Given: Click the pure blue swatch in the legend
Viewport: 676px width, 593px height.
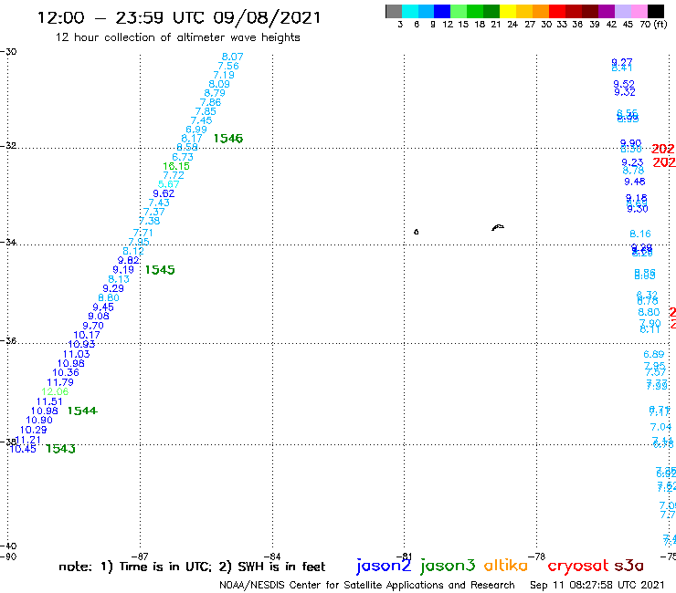Looking at the screenshot, I should 442,11.
